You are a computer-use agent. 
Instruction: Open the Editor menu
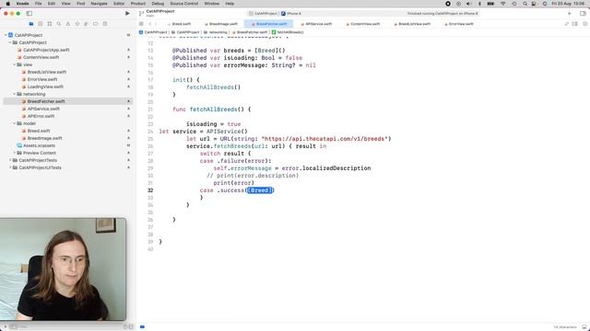tap(119, 4)
